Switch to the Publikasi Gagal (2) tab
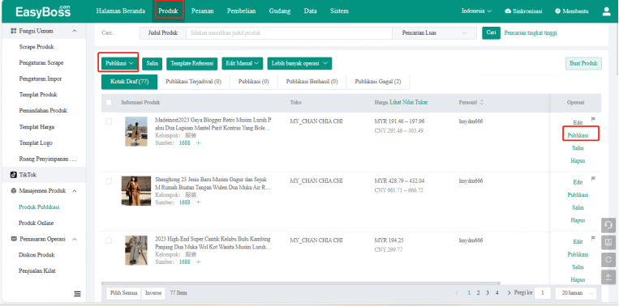 (378, 82)
